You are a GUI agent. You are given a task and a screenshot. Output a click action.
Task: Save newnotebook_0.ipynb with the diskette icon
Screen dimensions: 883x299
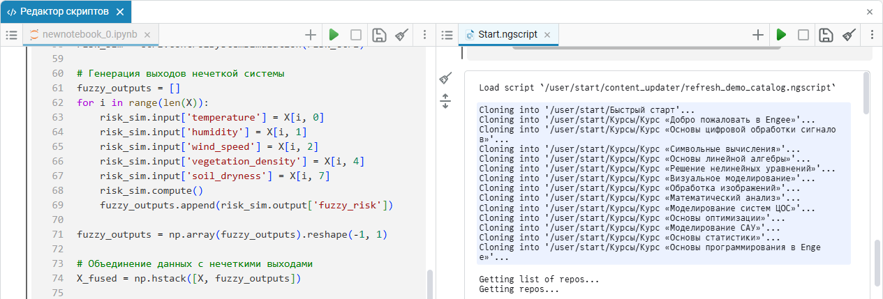(378, 34)
